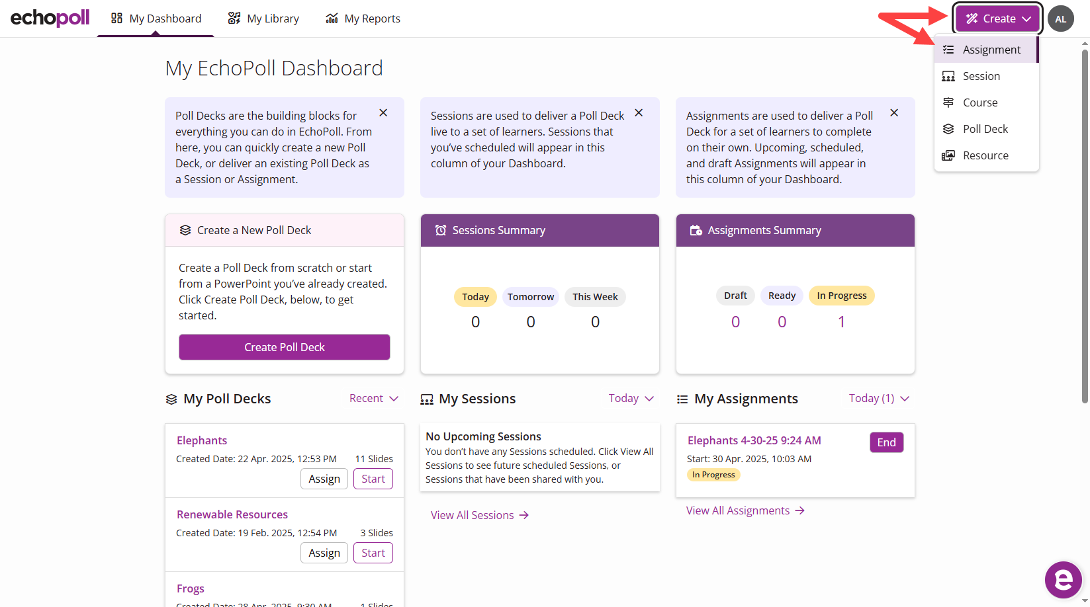1090x607 pixels.
Task: Click the Create Poll Deck button
Action: (285, 347)
